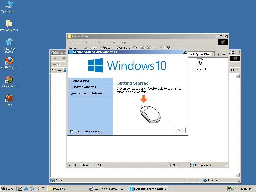Select Pego desktop shortcut
The image size is (256, 192).
pyautogui.click(x=9, y=100)
